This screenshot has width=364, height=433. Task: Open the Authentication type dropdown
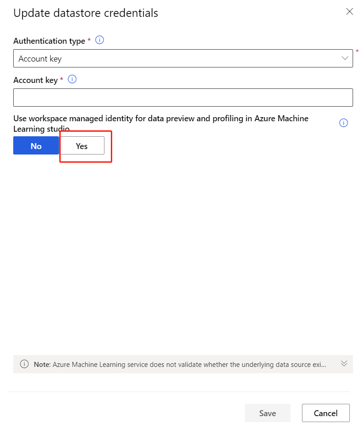tap(182, 59)
